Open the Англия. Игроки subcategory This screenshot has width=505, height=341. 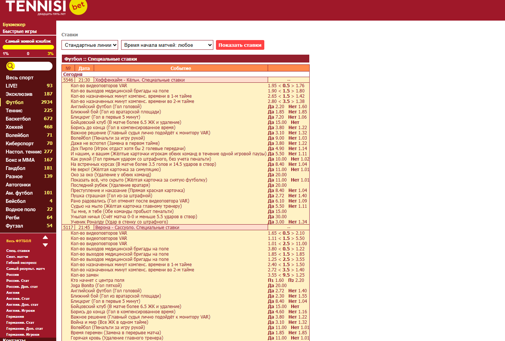(21, 311)
